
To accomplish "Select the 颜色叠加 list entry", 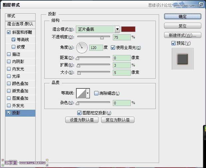I will coord(20,84).
